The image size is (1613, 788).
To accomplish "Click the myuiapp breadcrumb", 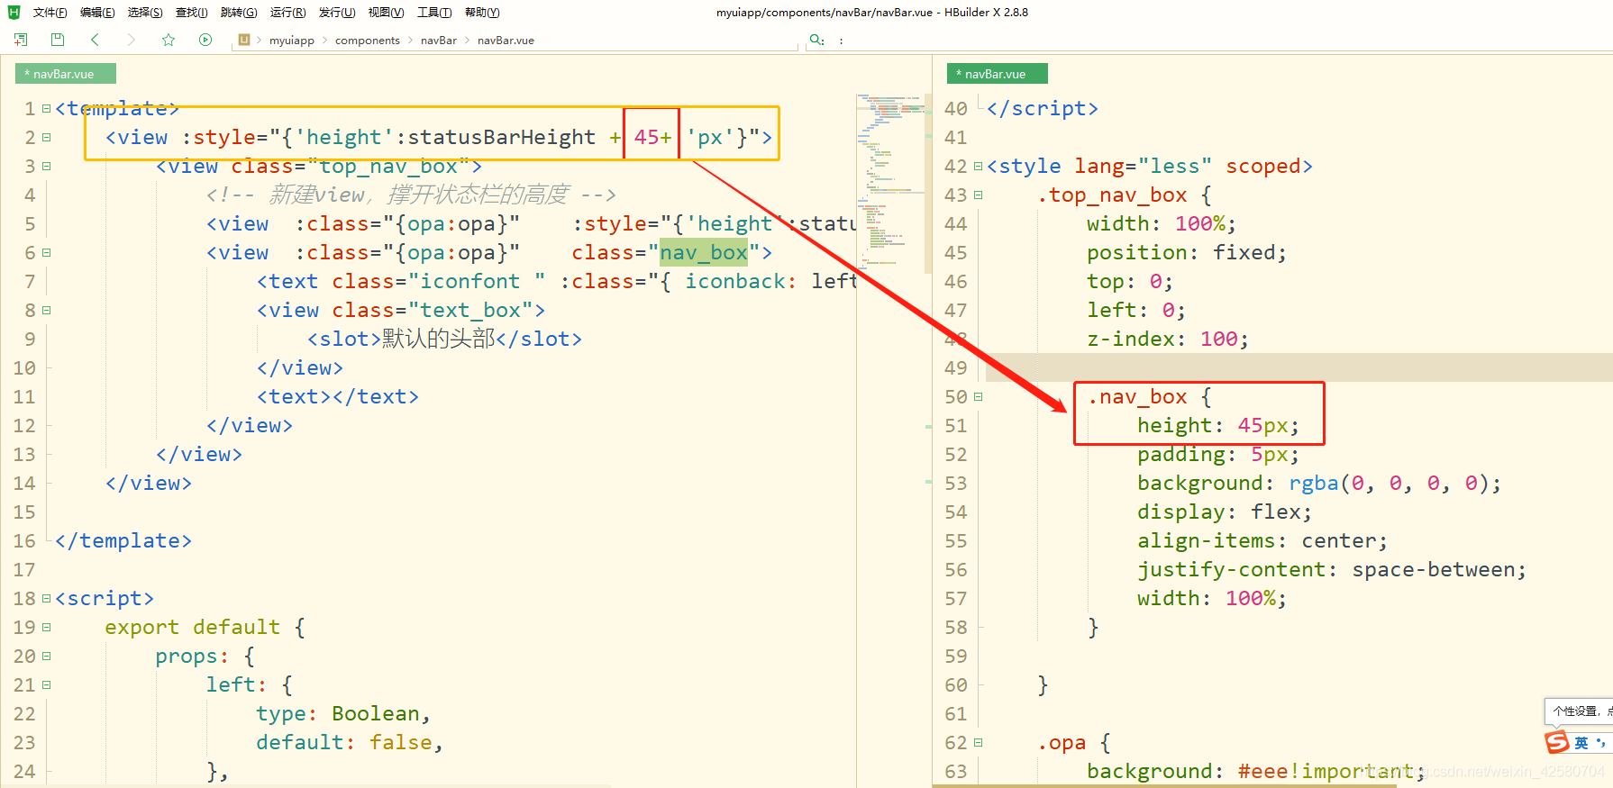I will (x=292, y=41).
